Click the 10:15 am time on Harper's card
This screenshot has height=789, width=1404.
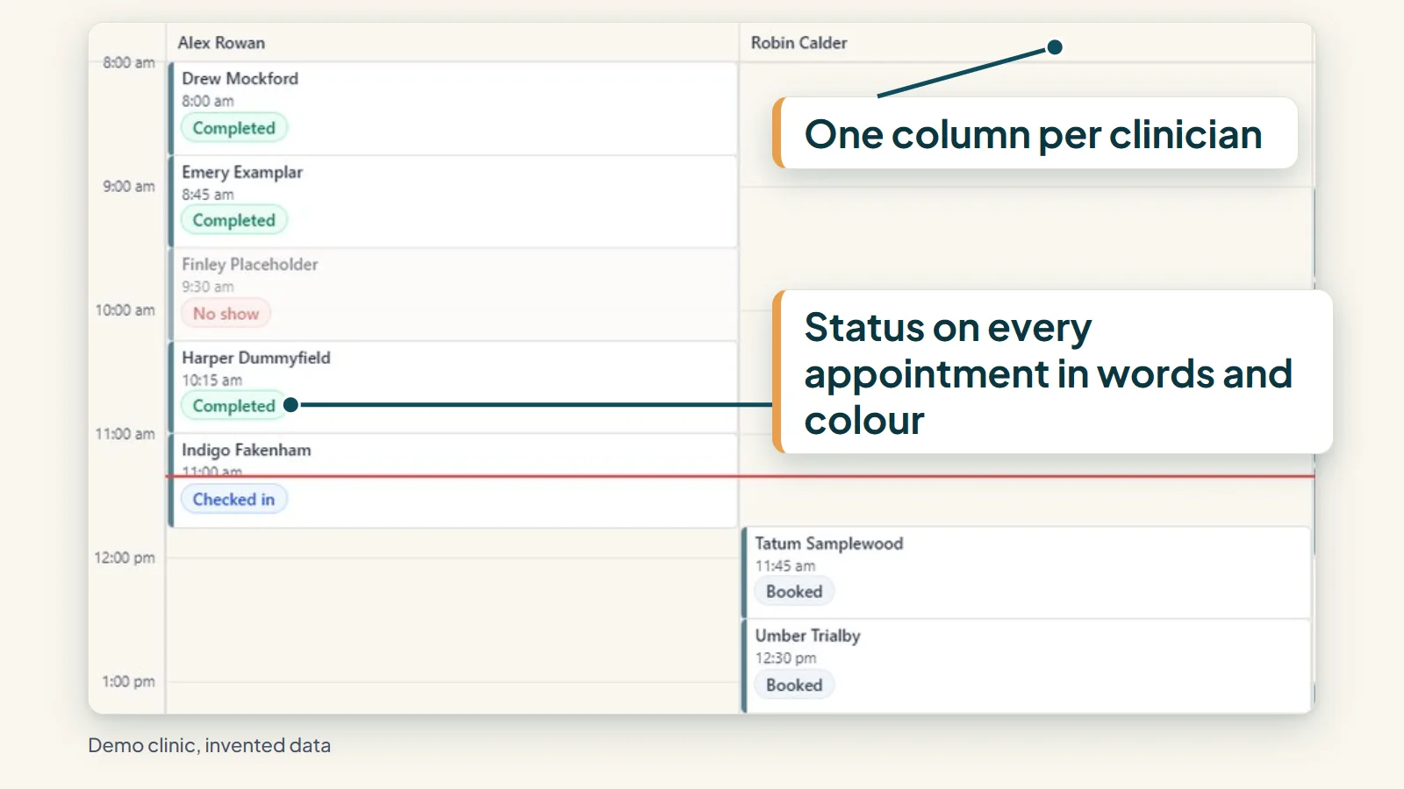pos(212,380)
